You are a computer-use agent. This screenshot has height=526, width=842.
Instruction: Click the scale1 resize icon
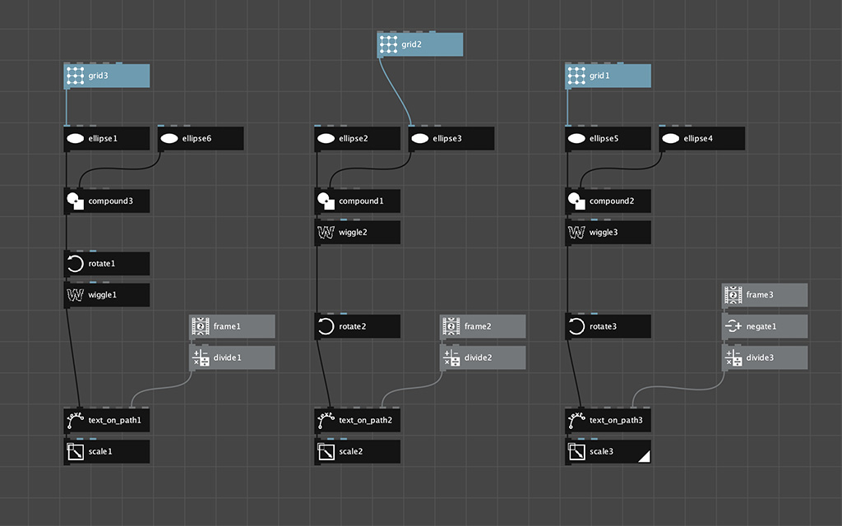click(x=75, y=451)
